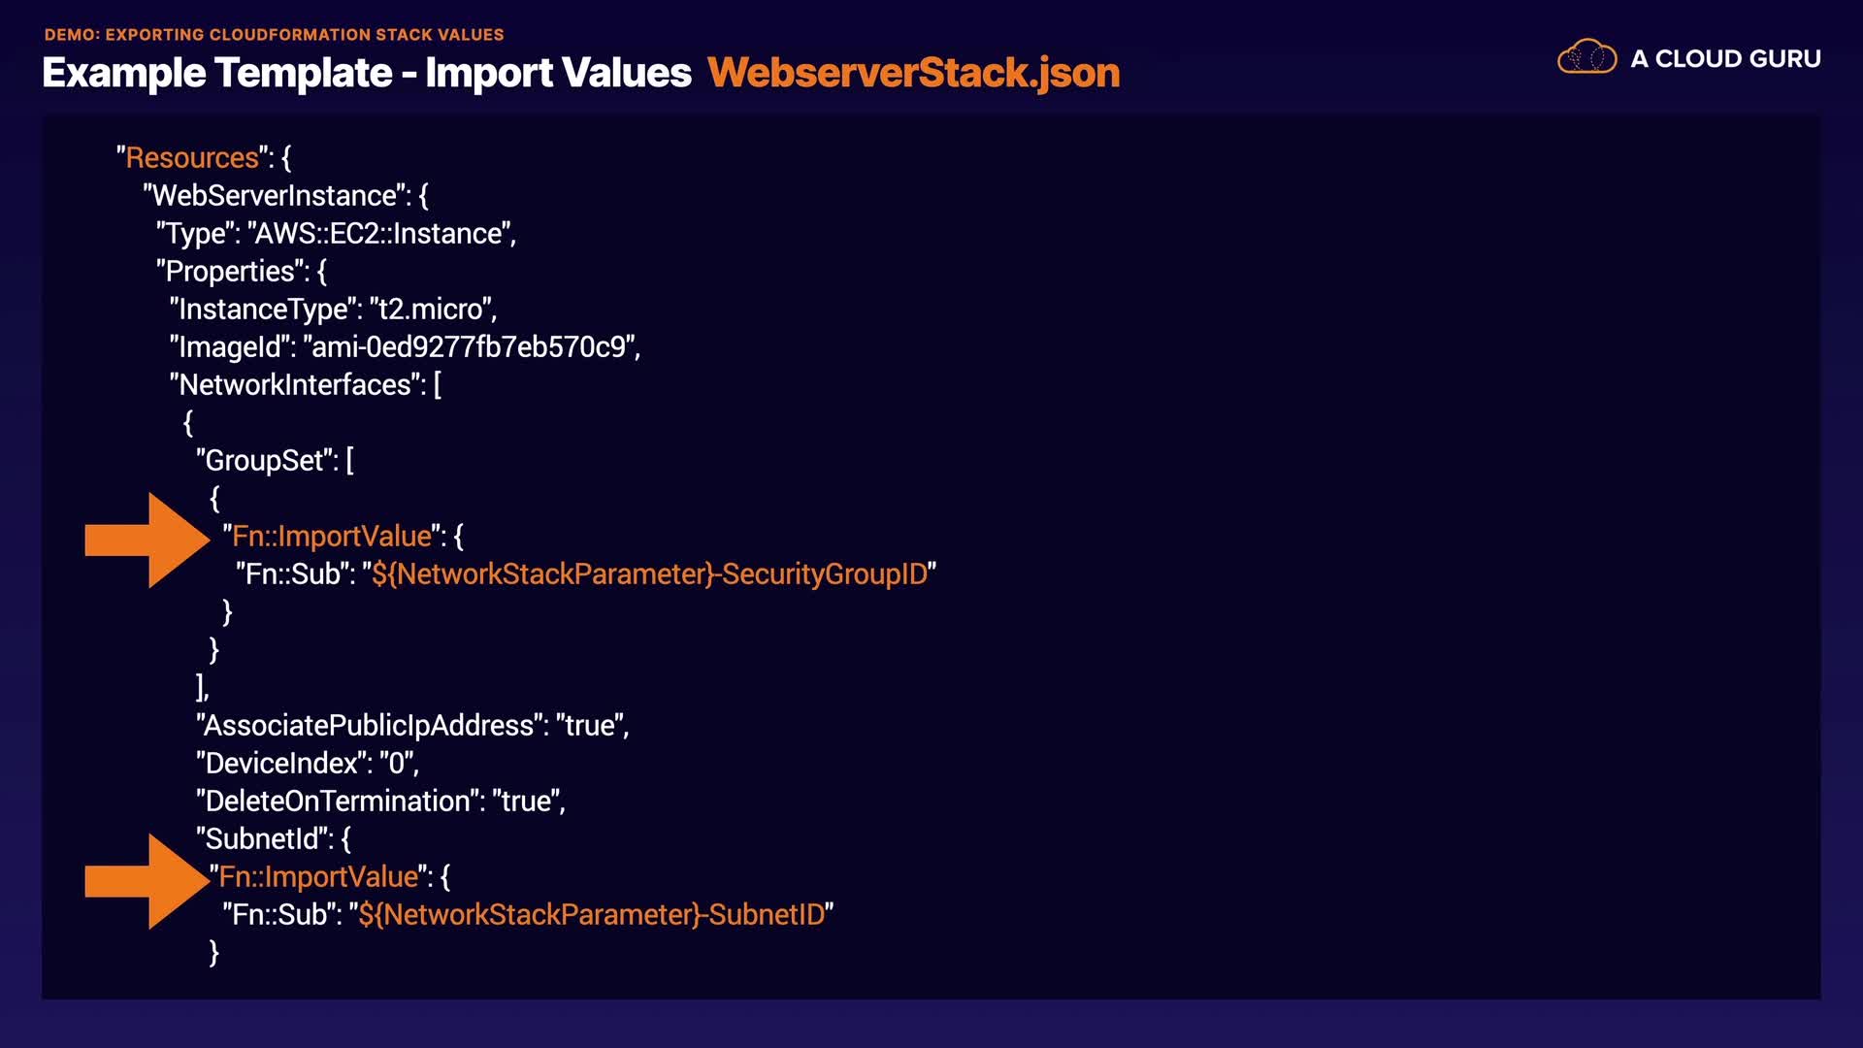The image size is (1863, 1048).
Task: Click the demo subtitle about exporting stack values
Action: (274, 35)
